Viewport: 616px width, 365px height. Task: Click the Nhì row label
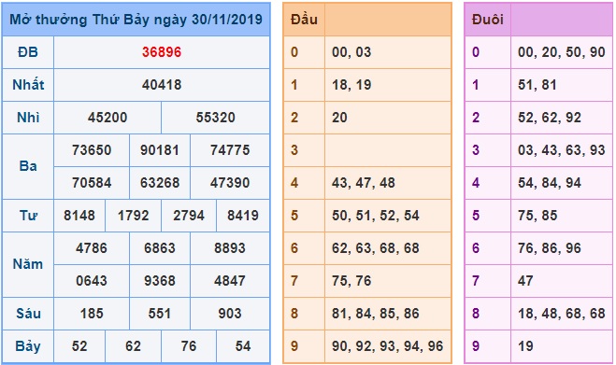(x=28, y=117)
